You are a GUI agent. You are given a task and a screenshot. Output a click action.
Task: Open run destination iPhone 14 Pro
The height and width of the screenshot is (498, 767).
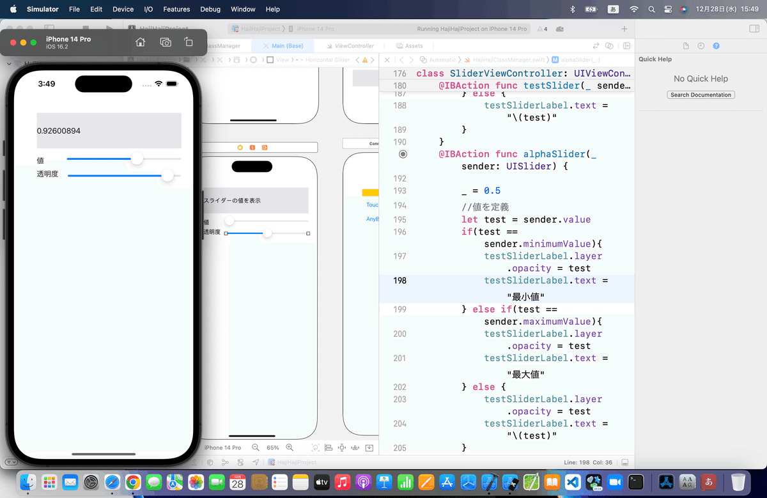(x=311, y=29)
